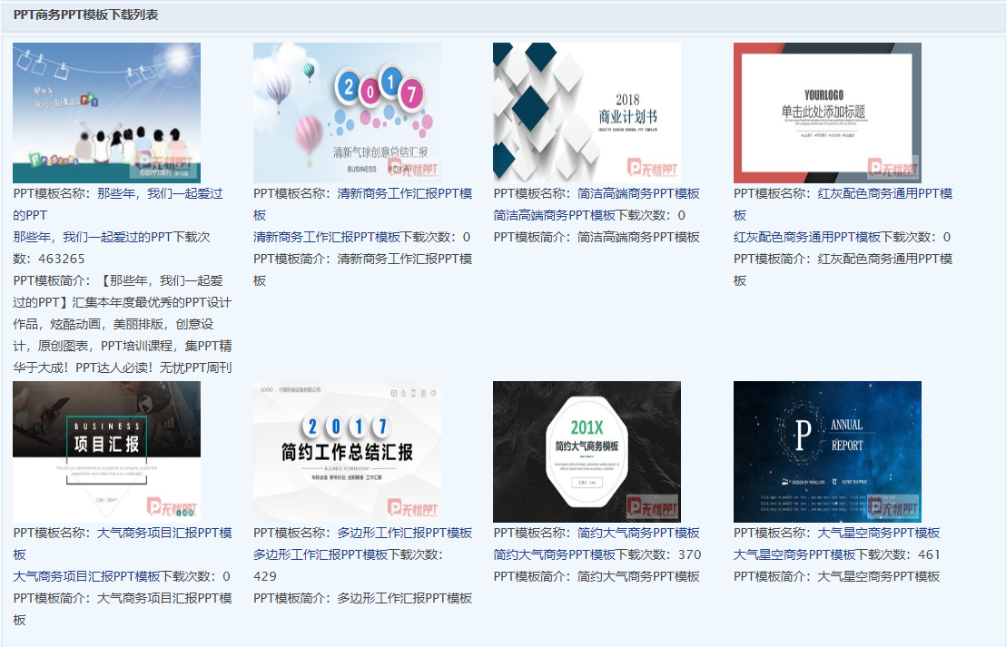Screen dimensions: 1006x647
Task: Click template name link 简洁高端商务PPT模板
Action: (638, 193)
